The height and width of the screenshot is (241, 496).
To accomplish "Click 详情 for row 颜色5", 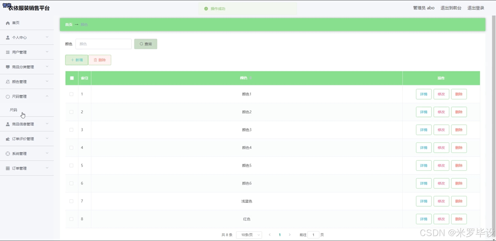I will [424, 165].
